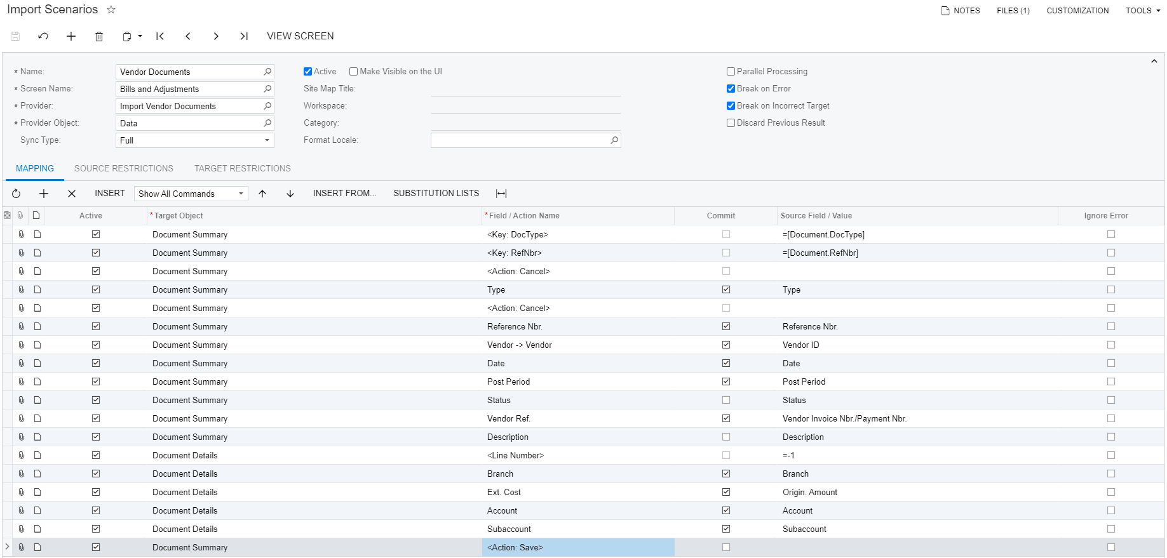Switch to Source Restrictions tab
The width and height of the screenshot is (1167, 558).
coord(124,168)
